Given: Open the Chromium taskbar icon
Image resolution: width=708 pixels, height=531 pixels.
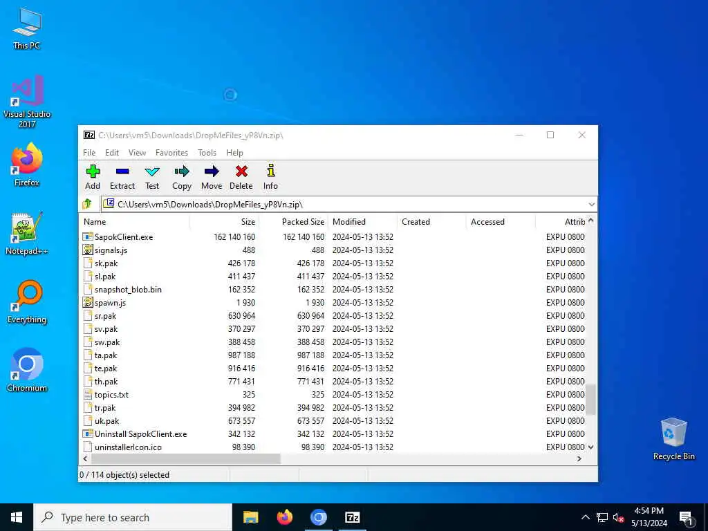Looking at the screenshot, I should (x=318, y=517).
